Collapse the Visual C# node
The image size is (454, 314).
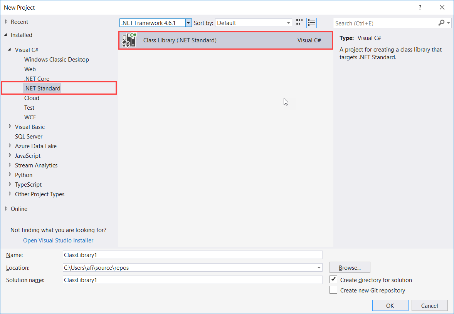(10, 50)
